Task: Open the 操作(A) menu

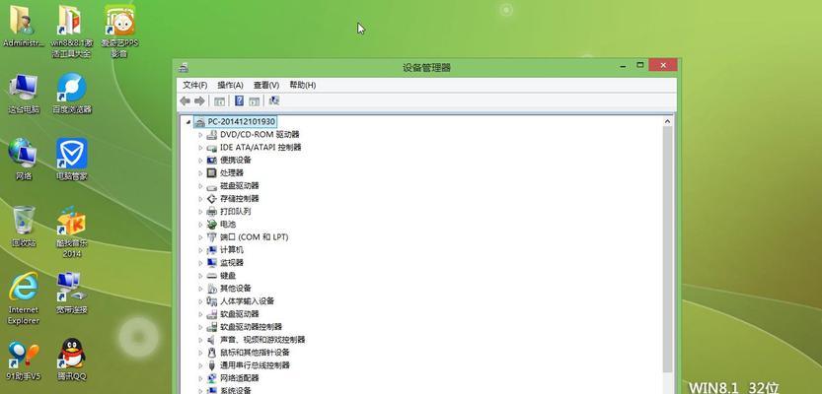Action: pos(231,85)
